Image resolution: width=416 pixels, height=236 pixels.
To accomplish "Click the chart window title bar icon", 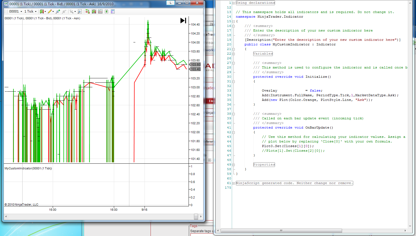I will (x=6, y=4).
